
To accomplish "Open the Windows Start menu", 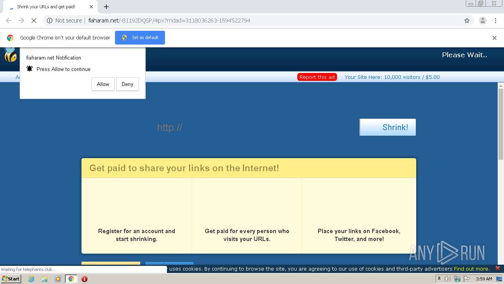I will 11,279.
